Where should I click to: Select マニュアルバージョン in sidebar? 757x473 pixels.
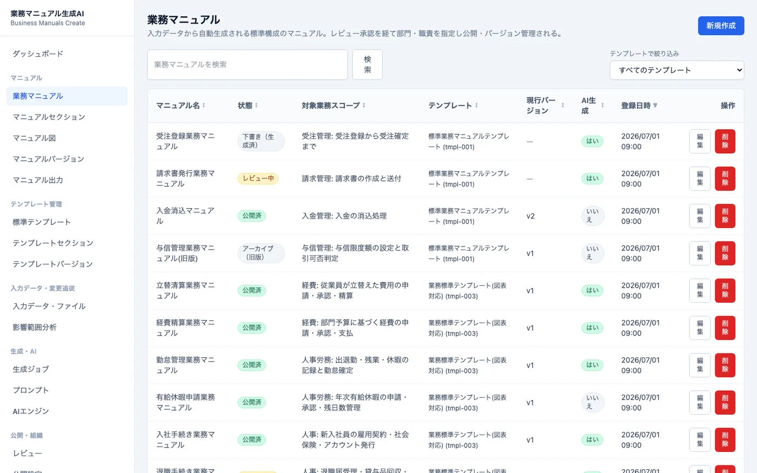67,159
